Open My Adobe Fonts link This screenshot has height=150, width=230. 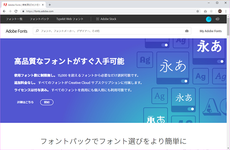pos(211,31)
